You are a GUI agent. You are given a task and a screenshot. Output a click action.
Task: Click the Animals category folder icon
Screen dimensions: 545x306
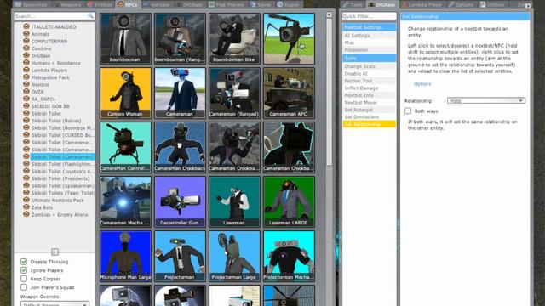pyautogui.click(x=26, y=34)
